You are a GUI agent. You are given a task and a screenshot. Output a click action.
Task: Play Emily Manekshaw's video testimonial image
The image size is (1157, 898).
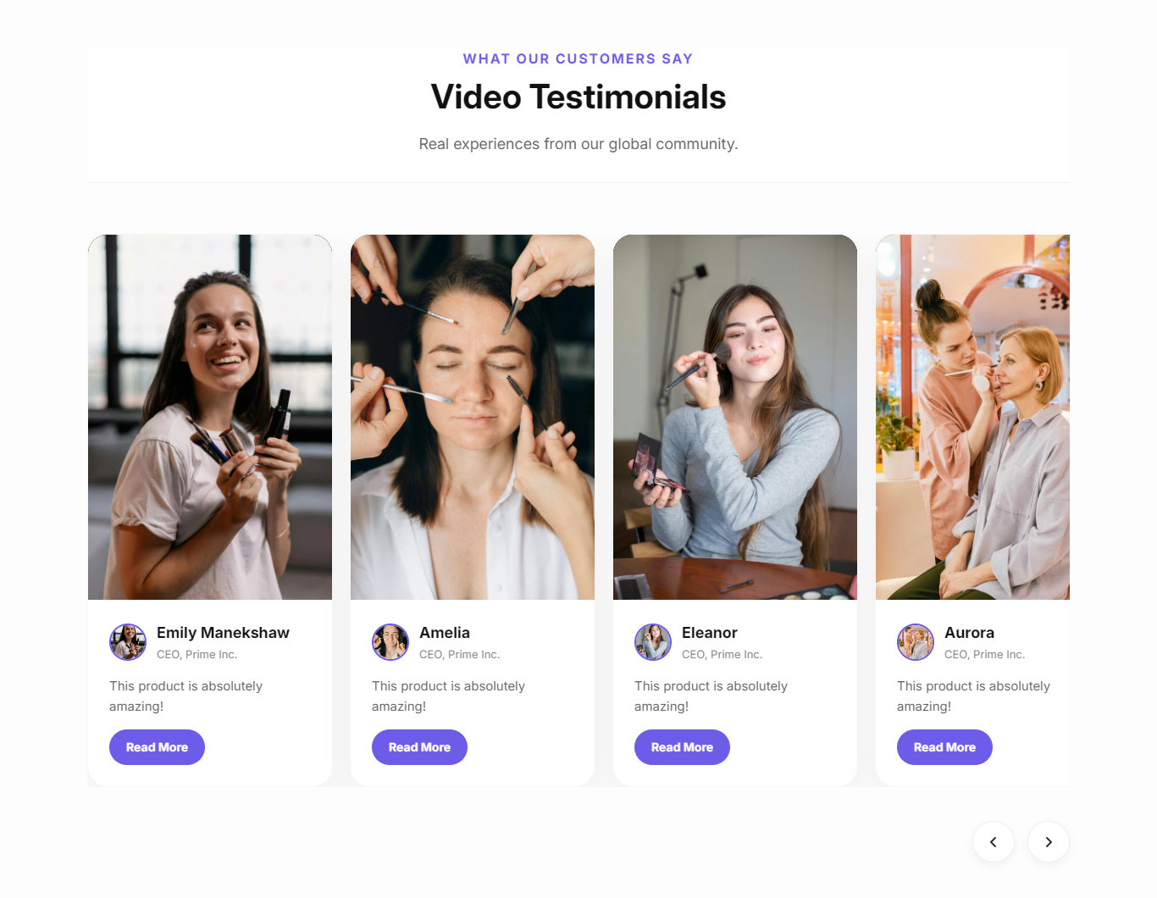[210, 417]
